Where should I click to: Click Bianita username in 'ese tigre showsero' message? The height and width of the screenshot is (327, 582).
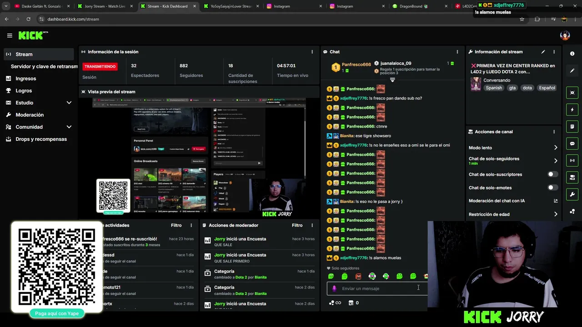[346, 136]
